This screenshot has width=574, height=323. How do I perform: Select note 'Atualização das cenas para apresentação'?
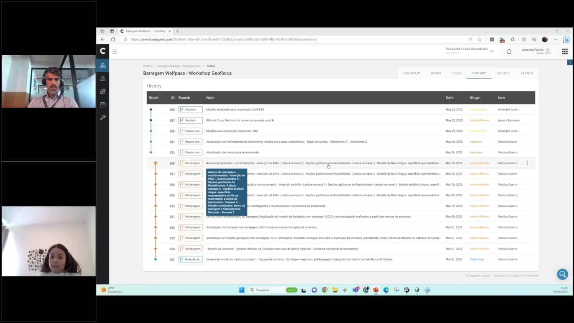coord(232,153)
